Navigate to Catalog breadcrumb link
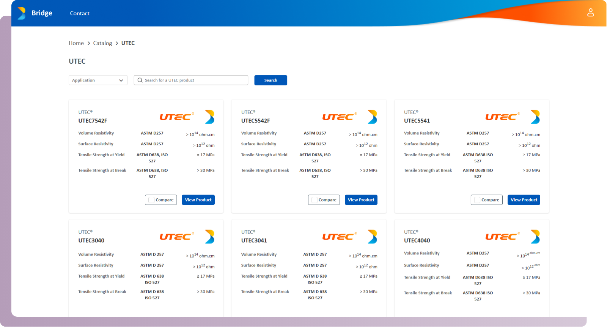 point(102,43)
